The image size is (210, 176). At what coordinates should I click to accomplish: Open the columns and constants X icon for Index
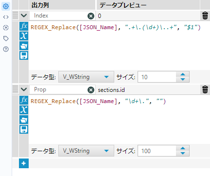(24, 36)
